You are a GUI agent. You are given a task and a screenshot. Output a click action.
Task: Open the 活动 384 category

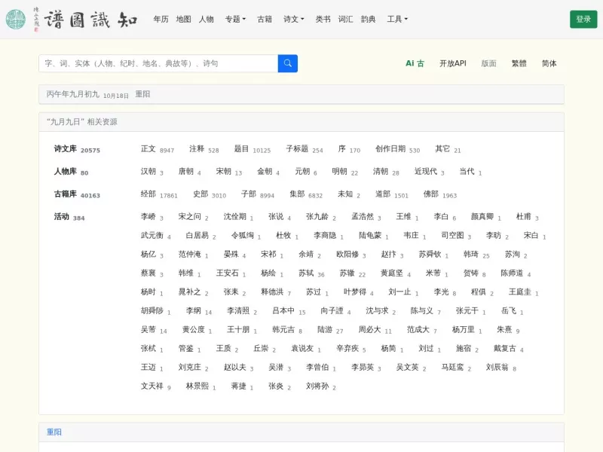coord(69,217)
